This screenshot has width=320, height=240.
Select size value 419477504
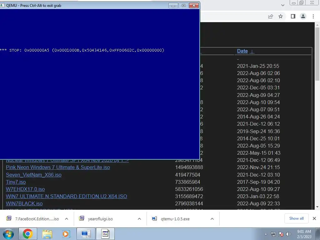[187, 175]
